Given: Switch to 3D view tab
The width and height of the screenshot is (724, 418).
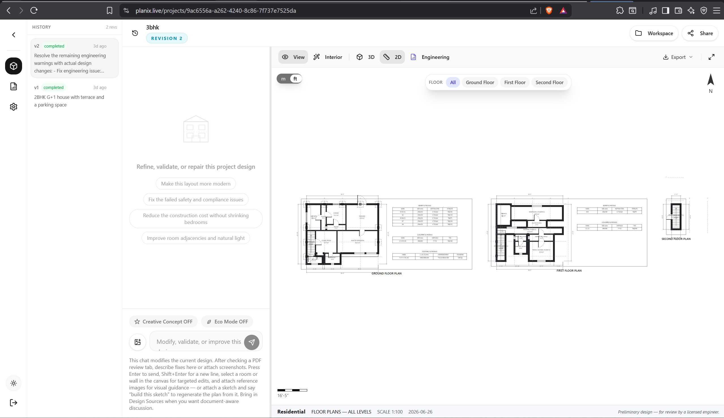Looking at the screenshot, I should tap(365, 57).
